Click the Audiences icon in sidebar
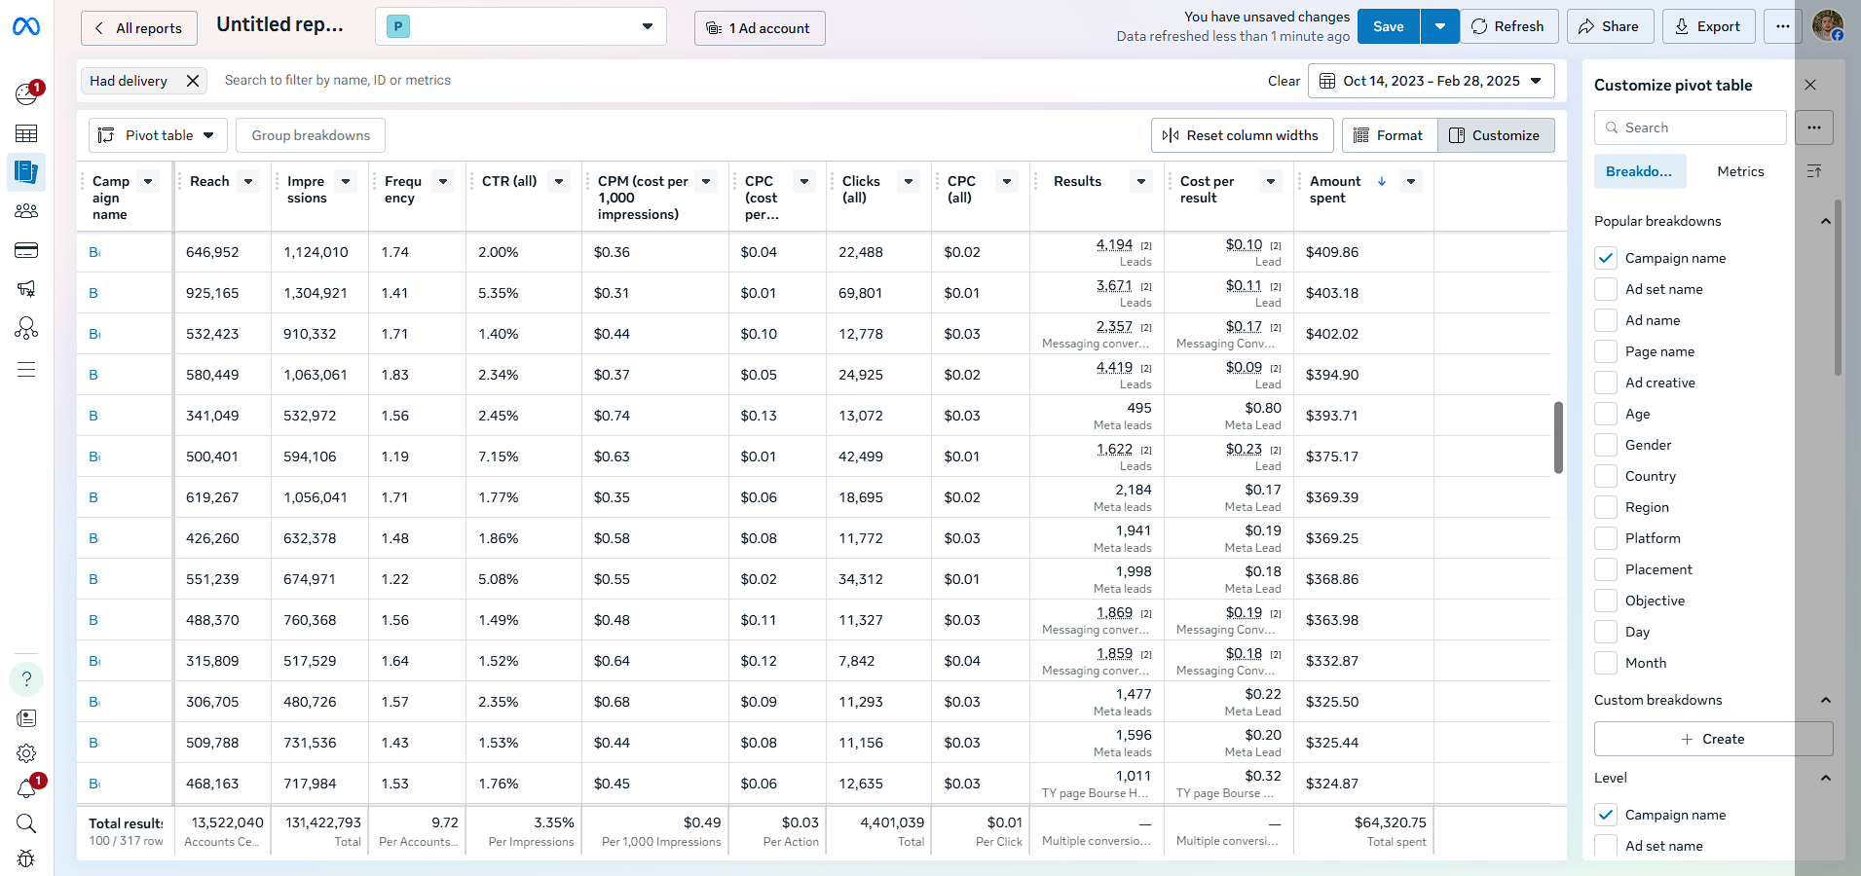 click(26, 211)
